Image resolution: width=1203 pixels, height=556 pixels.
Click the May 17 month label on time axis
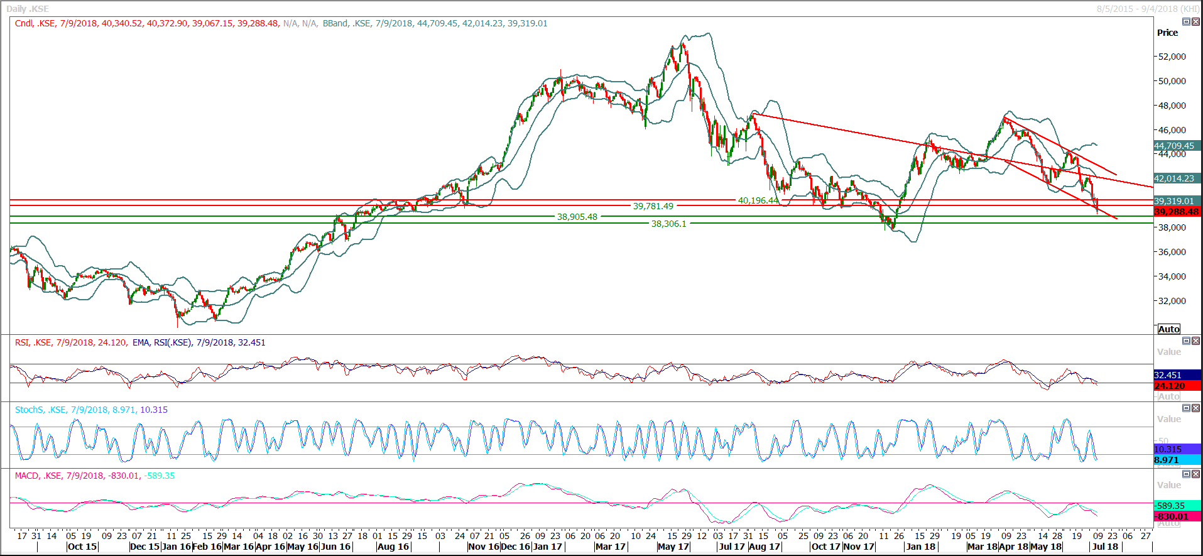673,547
